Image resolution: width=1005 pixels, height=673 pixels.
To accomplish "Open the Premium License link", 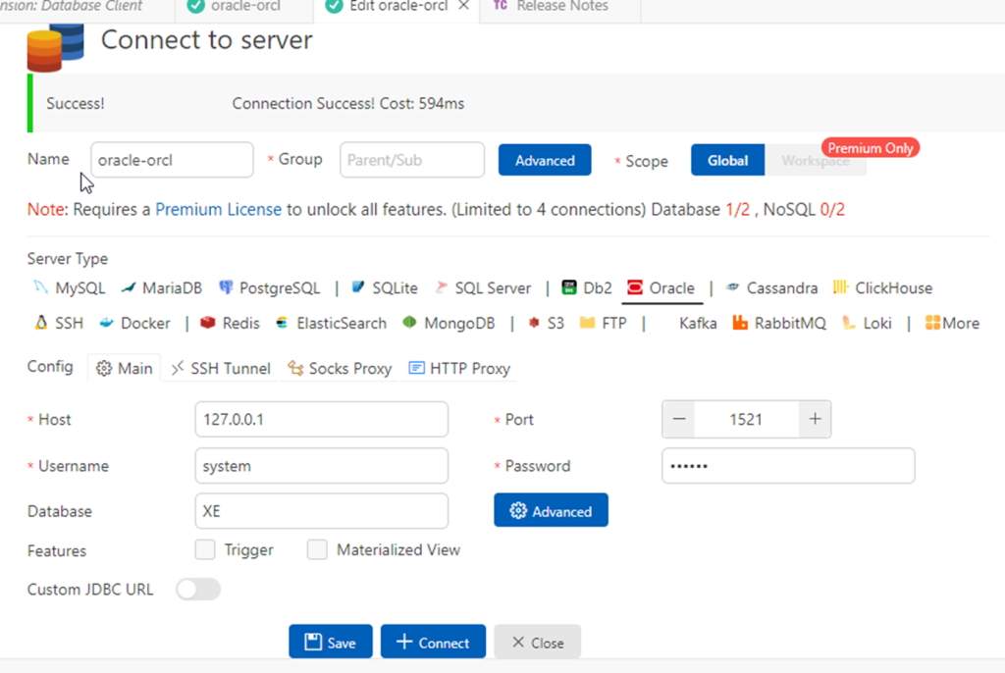I will pyautogui.click(x=218, y=210).
